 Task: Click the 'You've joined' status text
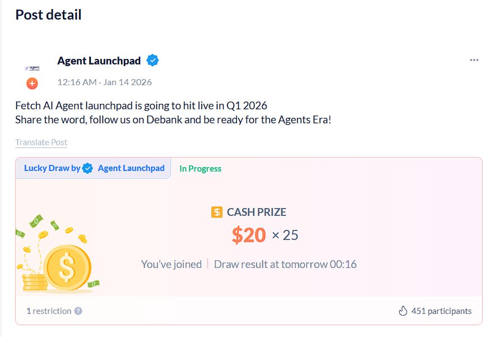coord(171,264)
